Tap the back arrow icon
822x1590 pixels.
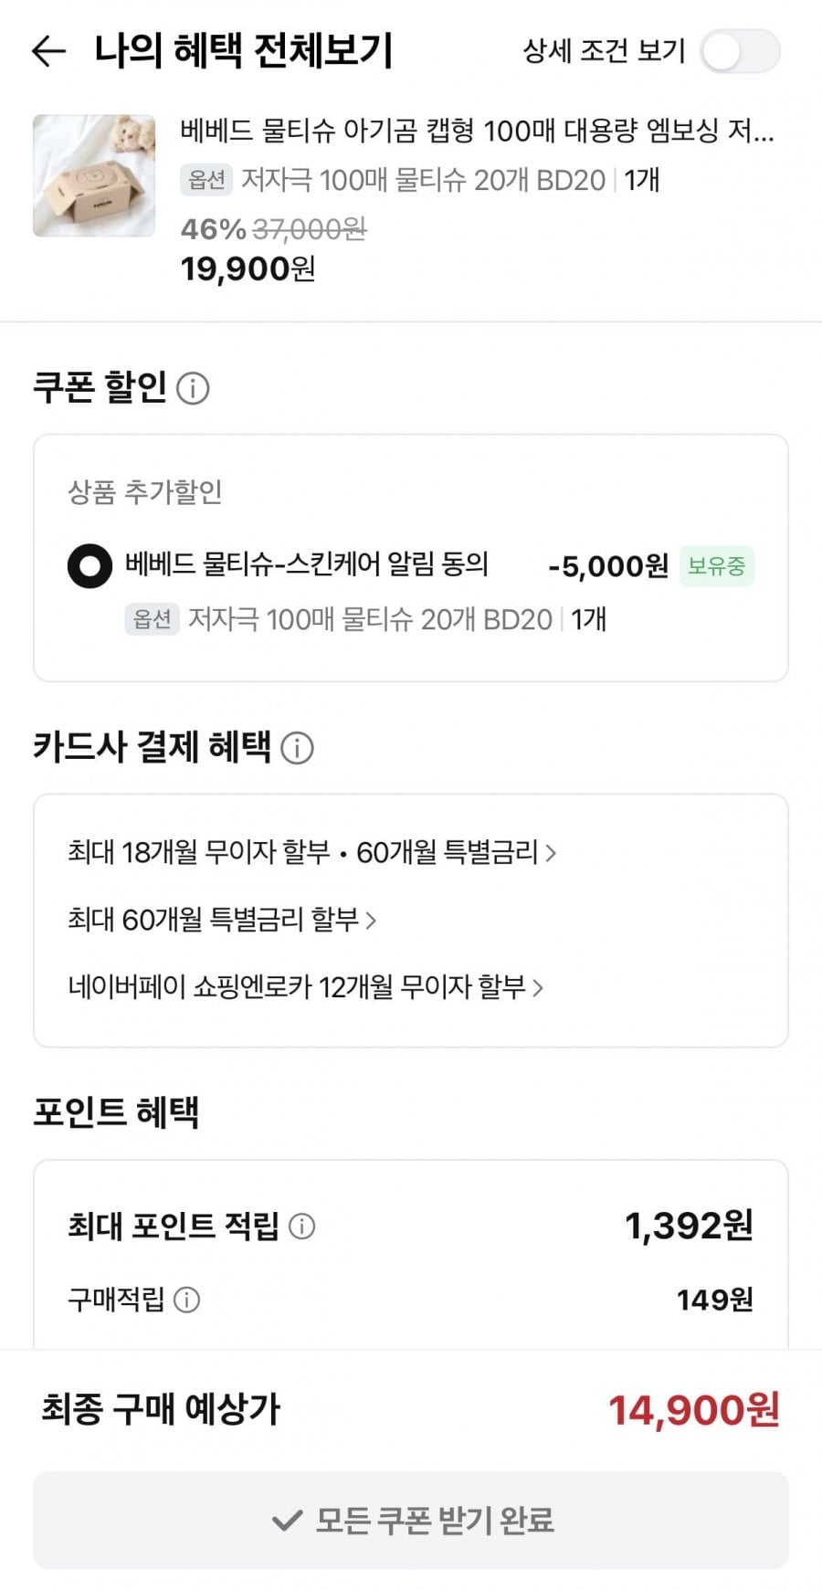(48, 51)
